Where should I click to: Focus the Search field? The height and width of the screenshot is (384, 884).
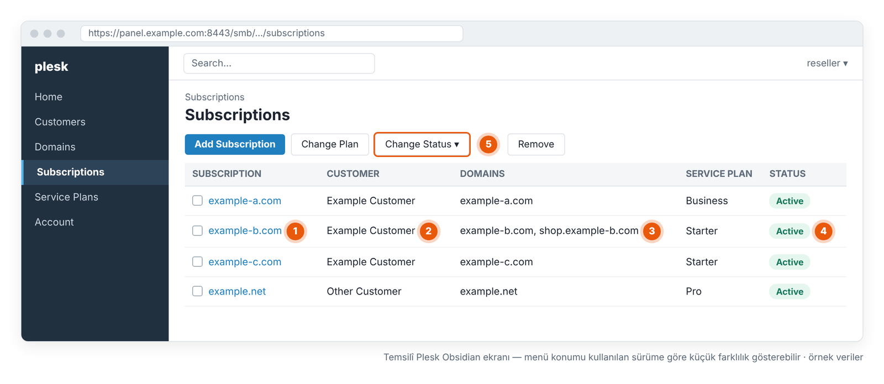click(279, 63)
